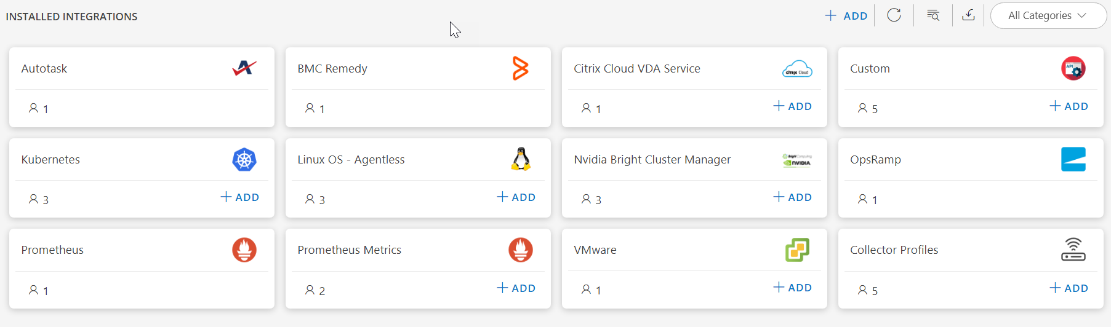Add a new Custom integration

(x=1069, y=106)
